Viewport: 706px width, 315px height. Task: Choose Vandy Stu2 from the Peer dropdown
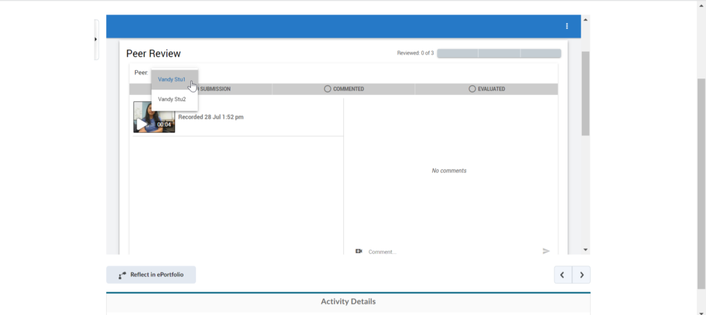[172, 100]
